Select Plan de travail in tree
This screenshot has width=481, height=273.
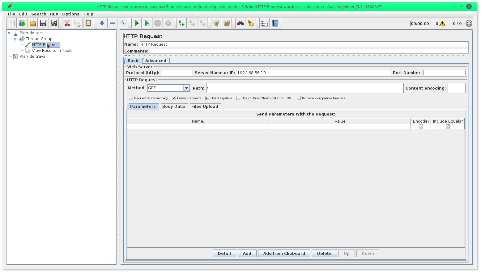[x=33, y=57]
